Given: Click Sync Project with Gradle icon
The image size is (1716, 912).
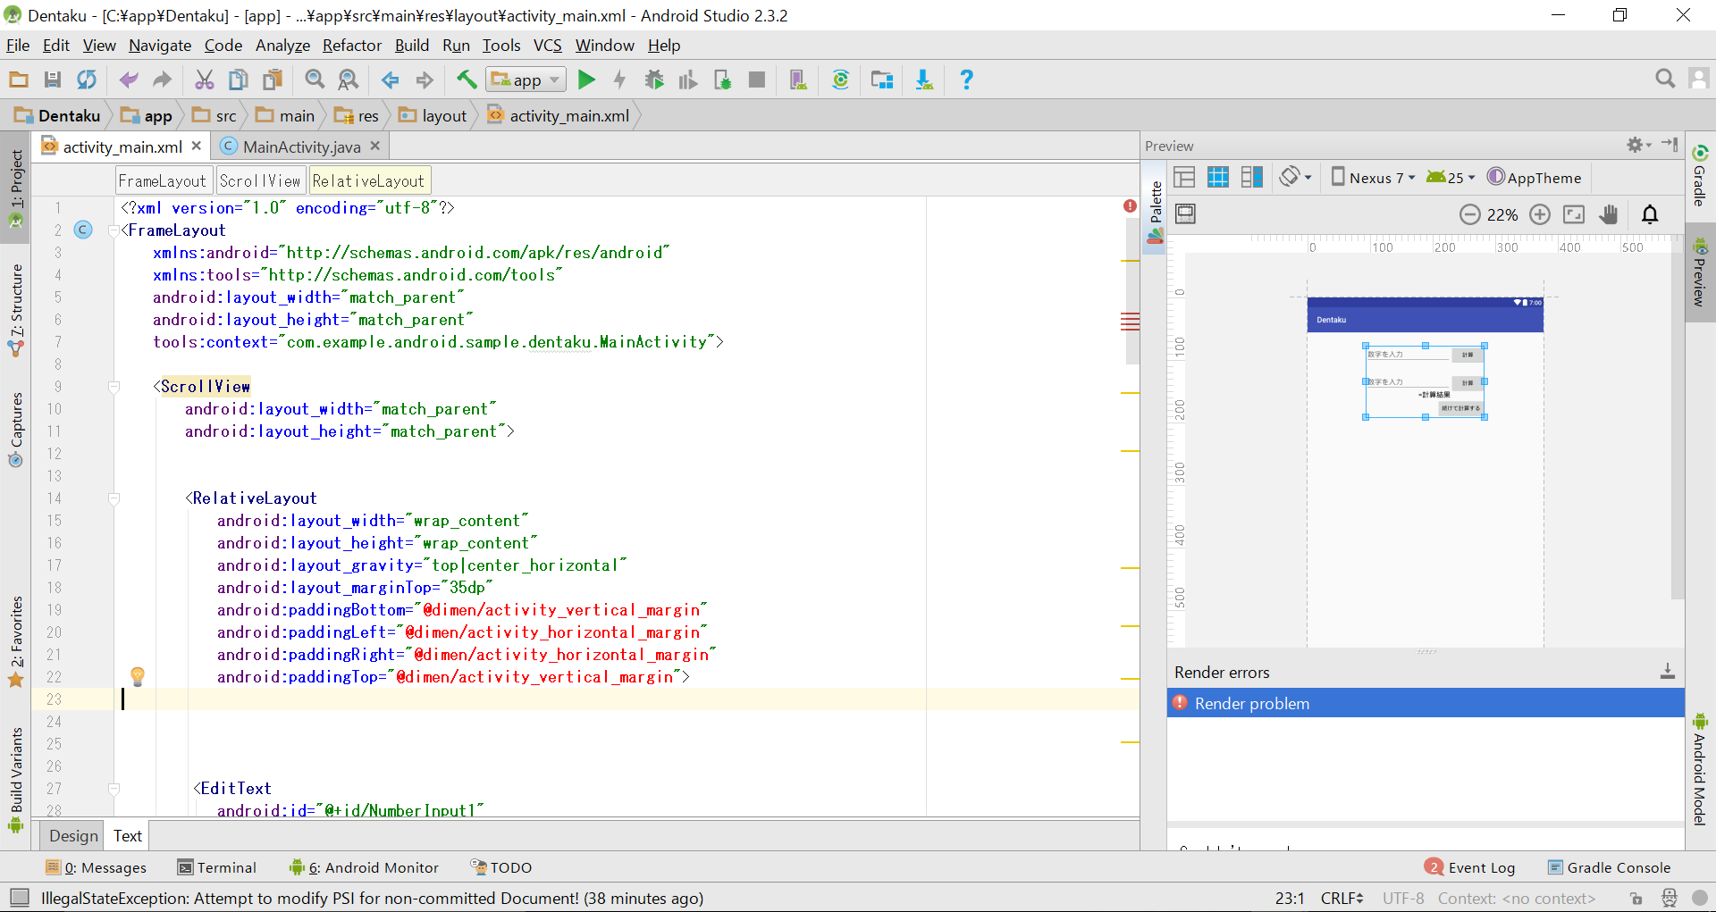Looking at the screenshot, I should pos(841,80).
